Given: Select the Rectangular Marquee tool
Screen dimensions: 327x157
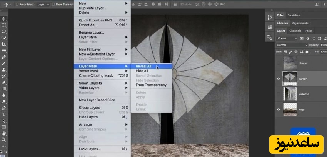Looking at the screenshot, I should click(x=4, y=25).
